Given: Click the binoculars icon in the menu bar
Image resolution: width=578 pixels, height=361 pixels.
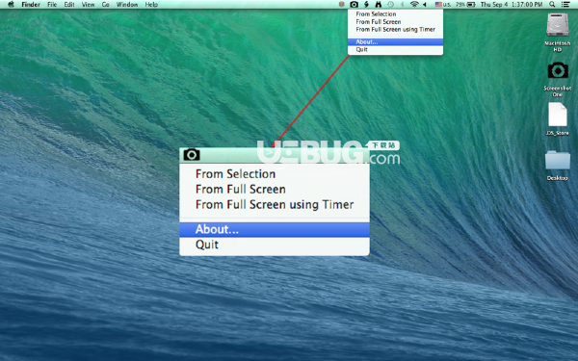Looking at the screenshot, I should 379,5.
